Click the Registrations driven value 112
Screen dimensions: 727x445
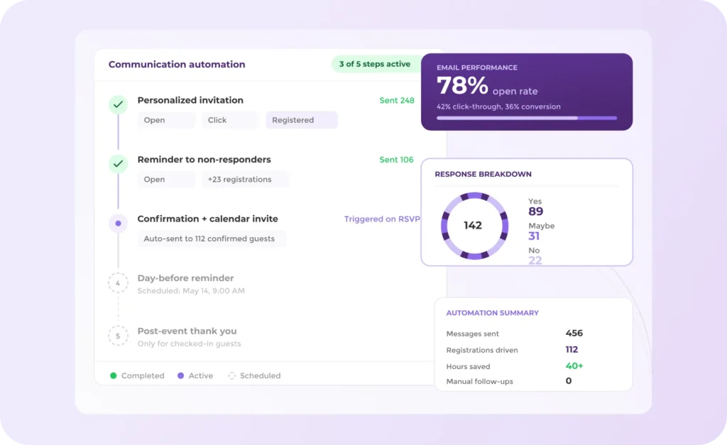[x=572, y=349]
